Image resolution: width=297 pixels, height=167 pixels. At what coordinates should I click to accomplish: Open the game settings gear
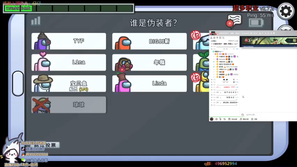pyautogui.click(x=285, y=11)
